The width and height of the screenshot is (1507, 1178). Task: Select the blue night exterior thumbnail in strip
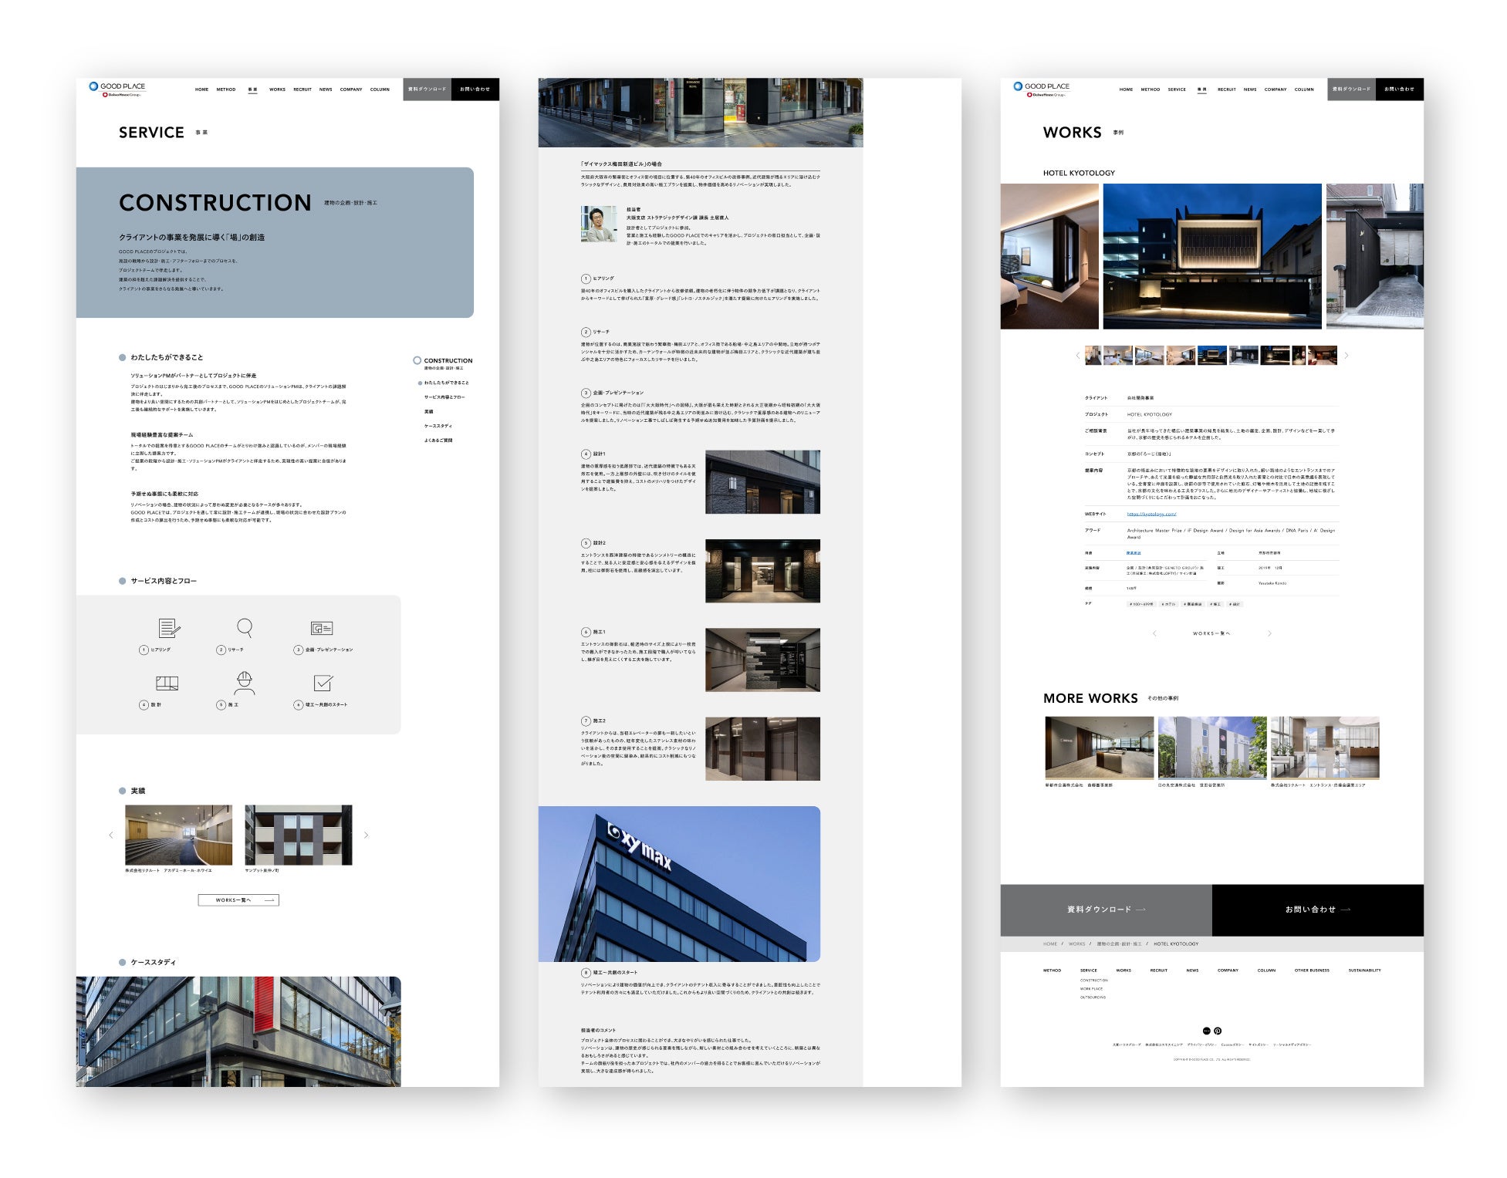1211,356
